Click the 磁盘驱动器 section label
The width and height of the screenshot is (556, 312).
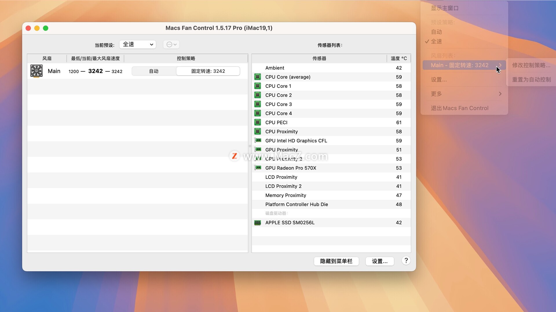coord(277,213)
